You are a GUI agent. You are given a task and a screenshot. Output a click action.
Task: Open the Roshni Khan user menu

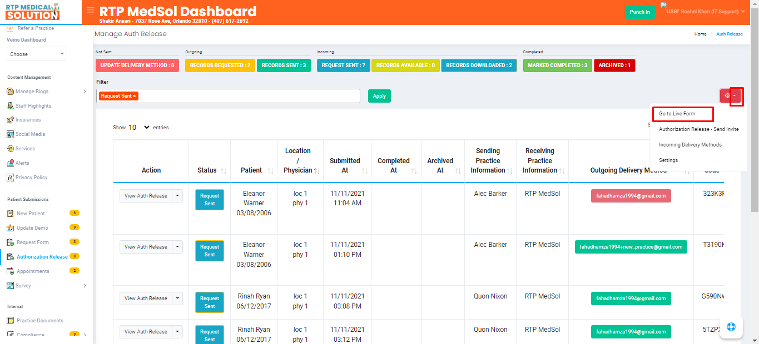pyautogui.click(x=703, y=11)
